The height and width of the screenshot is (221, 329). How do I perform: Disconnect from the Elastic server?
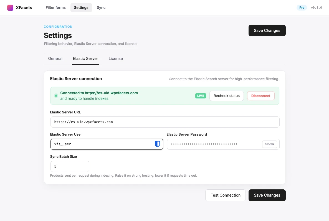(x=261, y=96)
